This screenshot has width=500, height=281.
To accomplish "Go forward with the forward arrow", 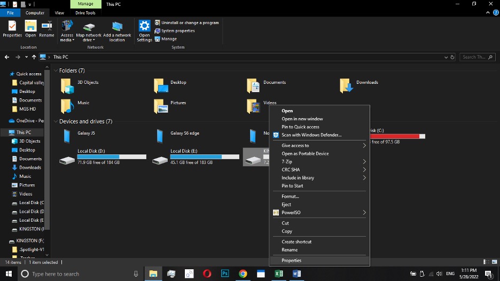I will [x=18, y=57].
